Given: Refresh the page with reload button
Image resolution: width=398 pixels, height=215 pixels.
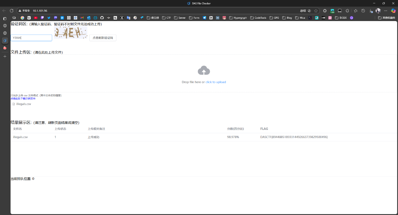Looking at the screenshot, I should click(x=11, y=11).
